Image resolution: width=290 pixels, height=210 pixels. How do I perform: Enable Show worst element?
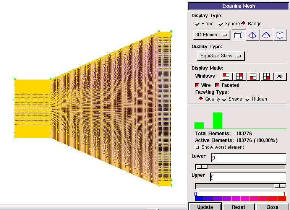197,147
